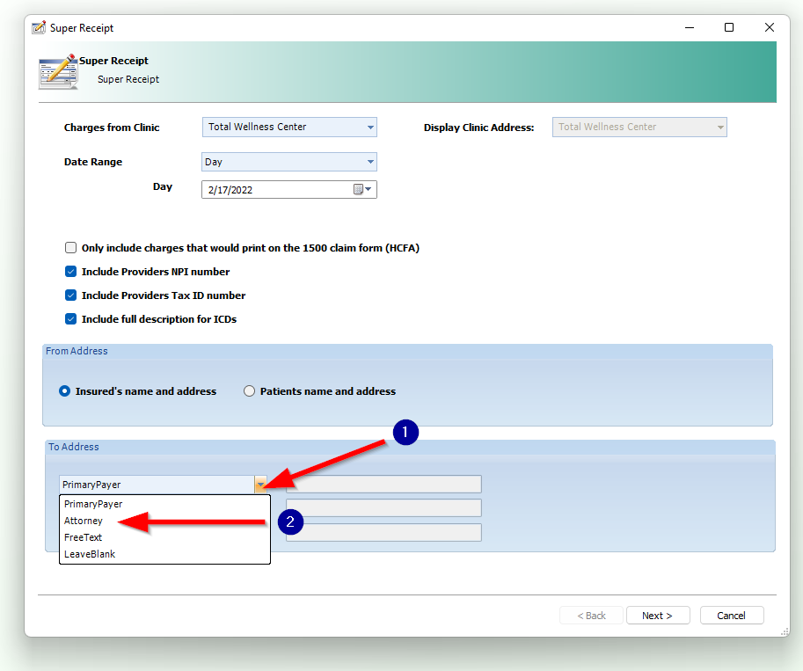Click the second To Address text field
This screenshot has height=671, width=803.
coord(383,508)
